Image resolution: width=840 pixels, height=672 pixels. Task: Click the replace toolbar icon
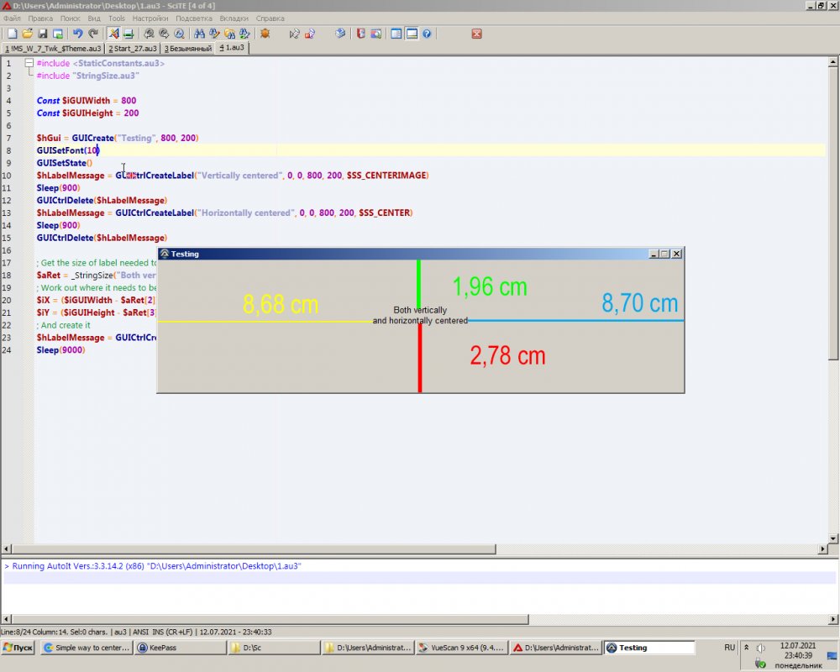click(x=244, y=34)
